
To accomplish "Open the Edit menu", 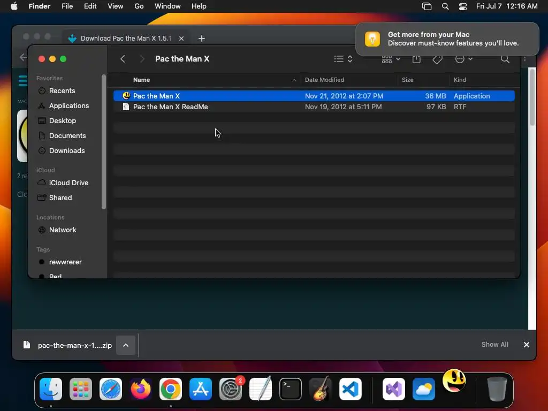I will tap(90, 6).
